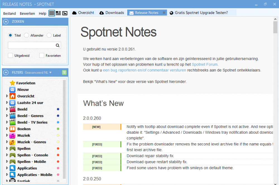The image size is (279, 185).
Task: Open the Muziek category icon
Action: [13, 135]
